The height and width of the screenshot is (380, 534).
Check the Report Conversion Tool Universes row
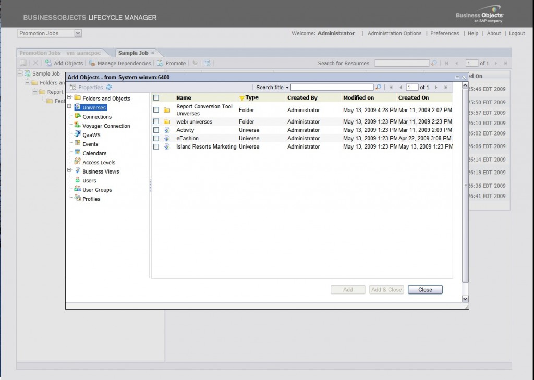click(156, 109)
